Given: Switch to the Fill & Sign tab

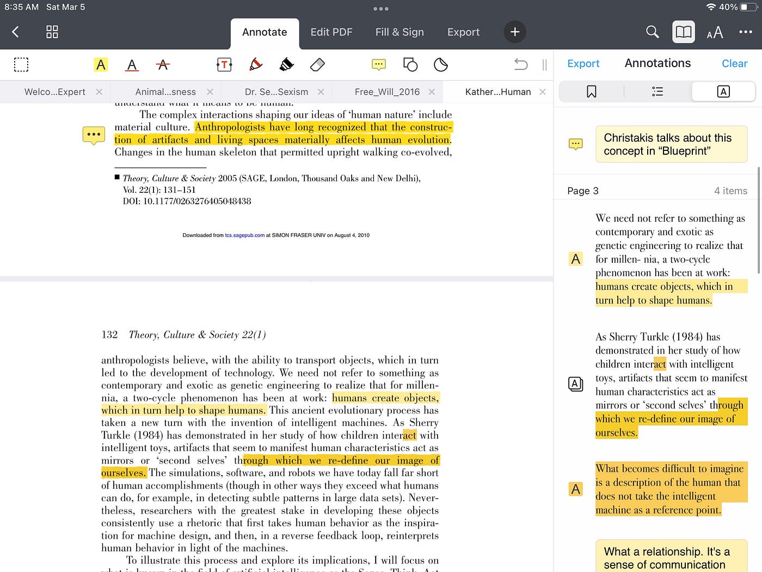Looking at the screenshot, I should click(x=400, y=32).
